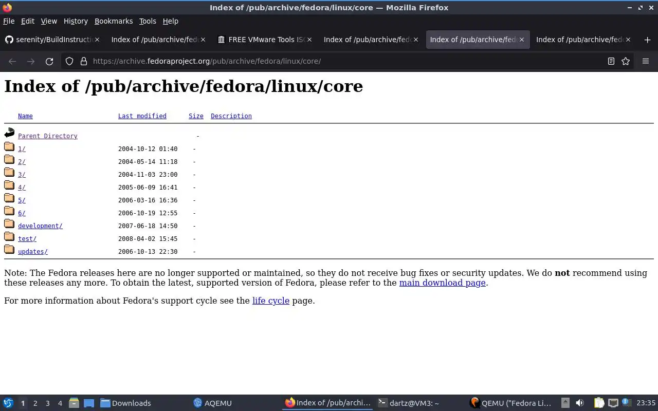The image size is (658, 411).
Task: Open a new tab with plus button
Action: [647, 40]
